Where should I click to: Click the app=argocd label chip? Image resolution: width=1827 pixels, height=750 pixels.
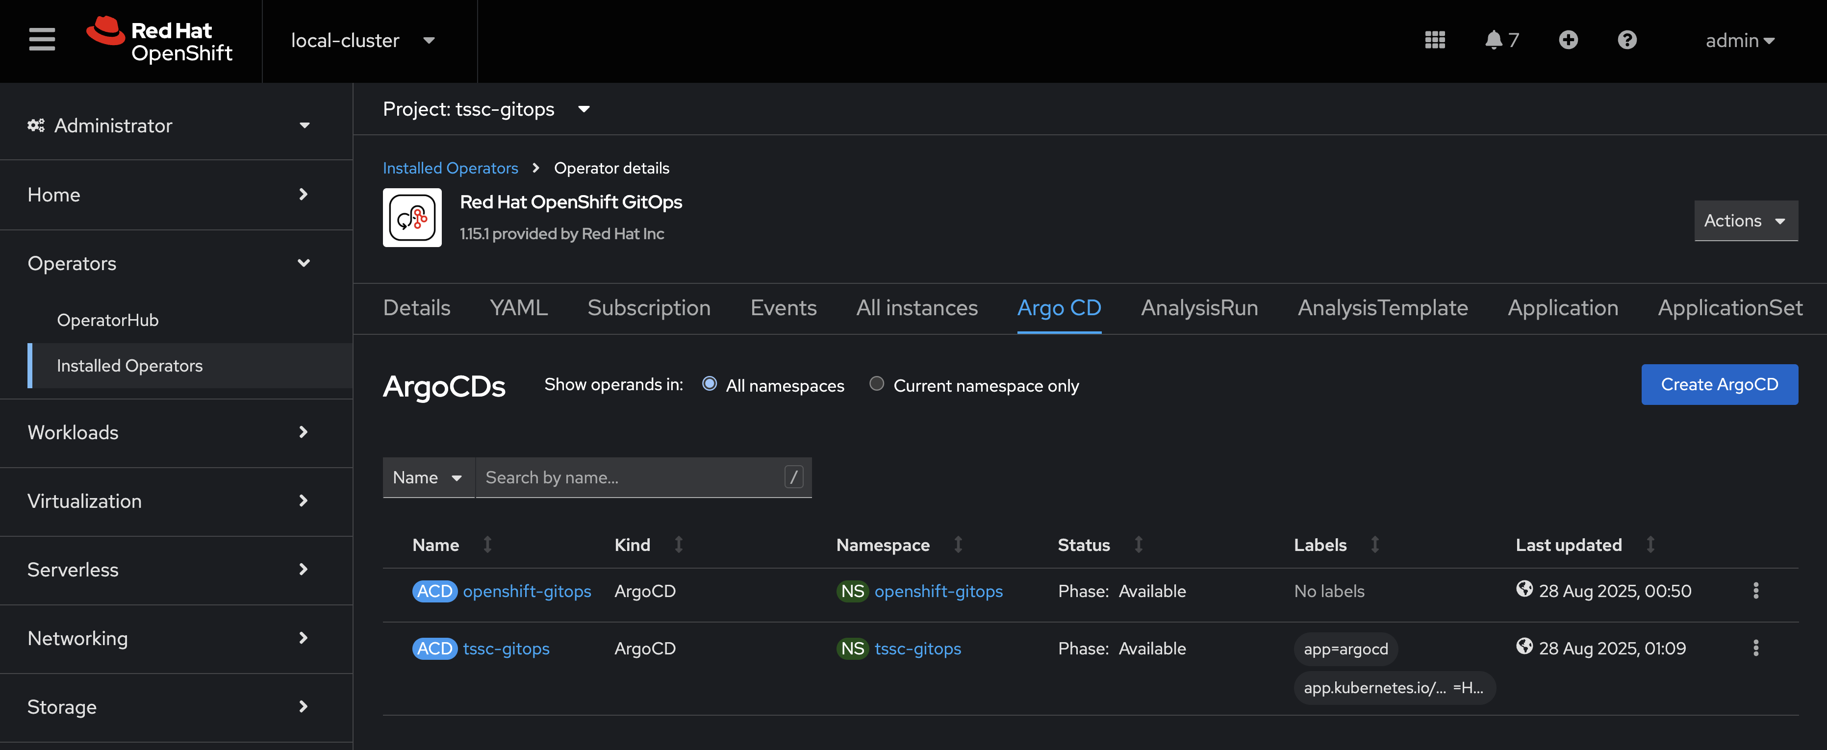pos(1345,649)
